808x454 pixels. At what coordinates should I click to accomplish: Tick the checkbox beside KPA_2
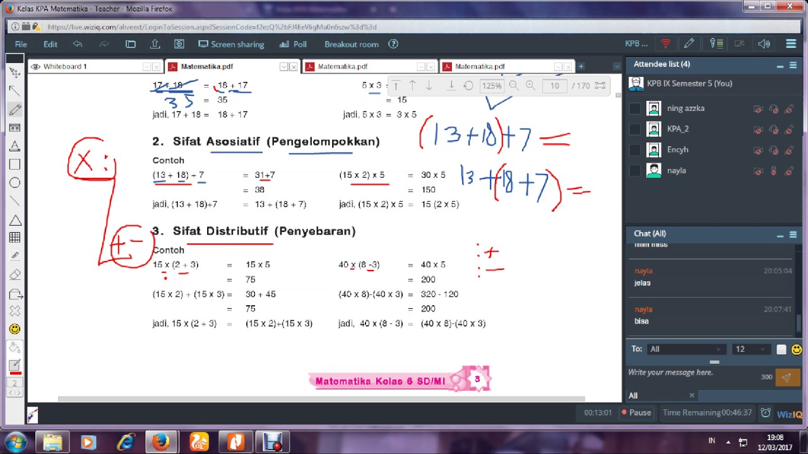[x=634, y=129]
